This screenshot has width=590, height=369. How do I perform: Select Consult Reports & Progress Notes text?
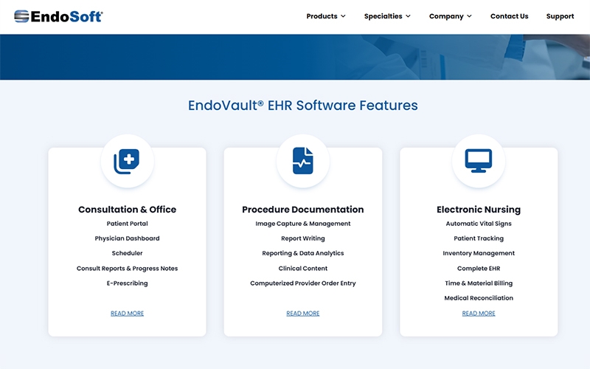[x=127, y=269]
